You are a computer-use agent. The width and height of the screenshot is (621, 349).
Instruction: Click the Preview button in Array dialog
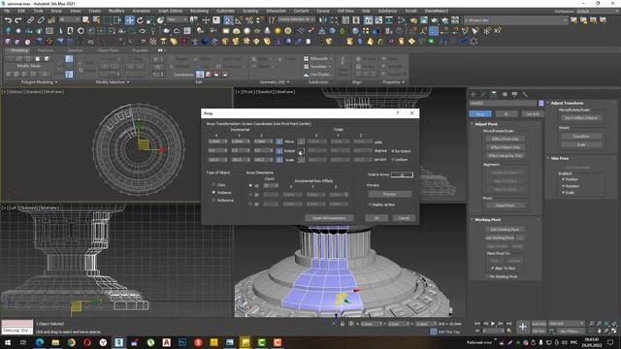(390, 194)
